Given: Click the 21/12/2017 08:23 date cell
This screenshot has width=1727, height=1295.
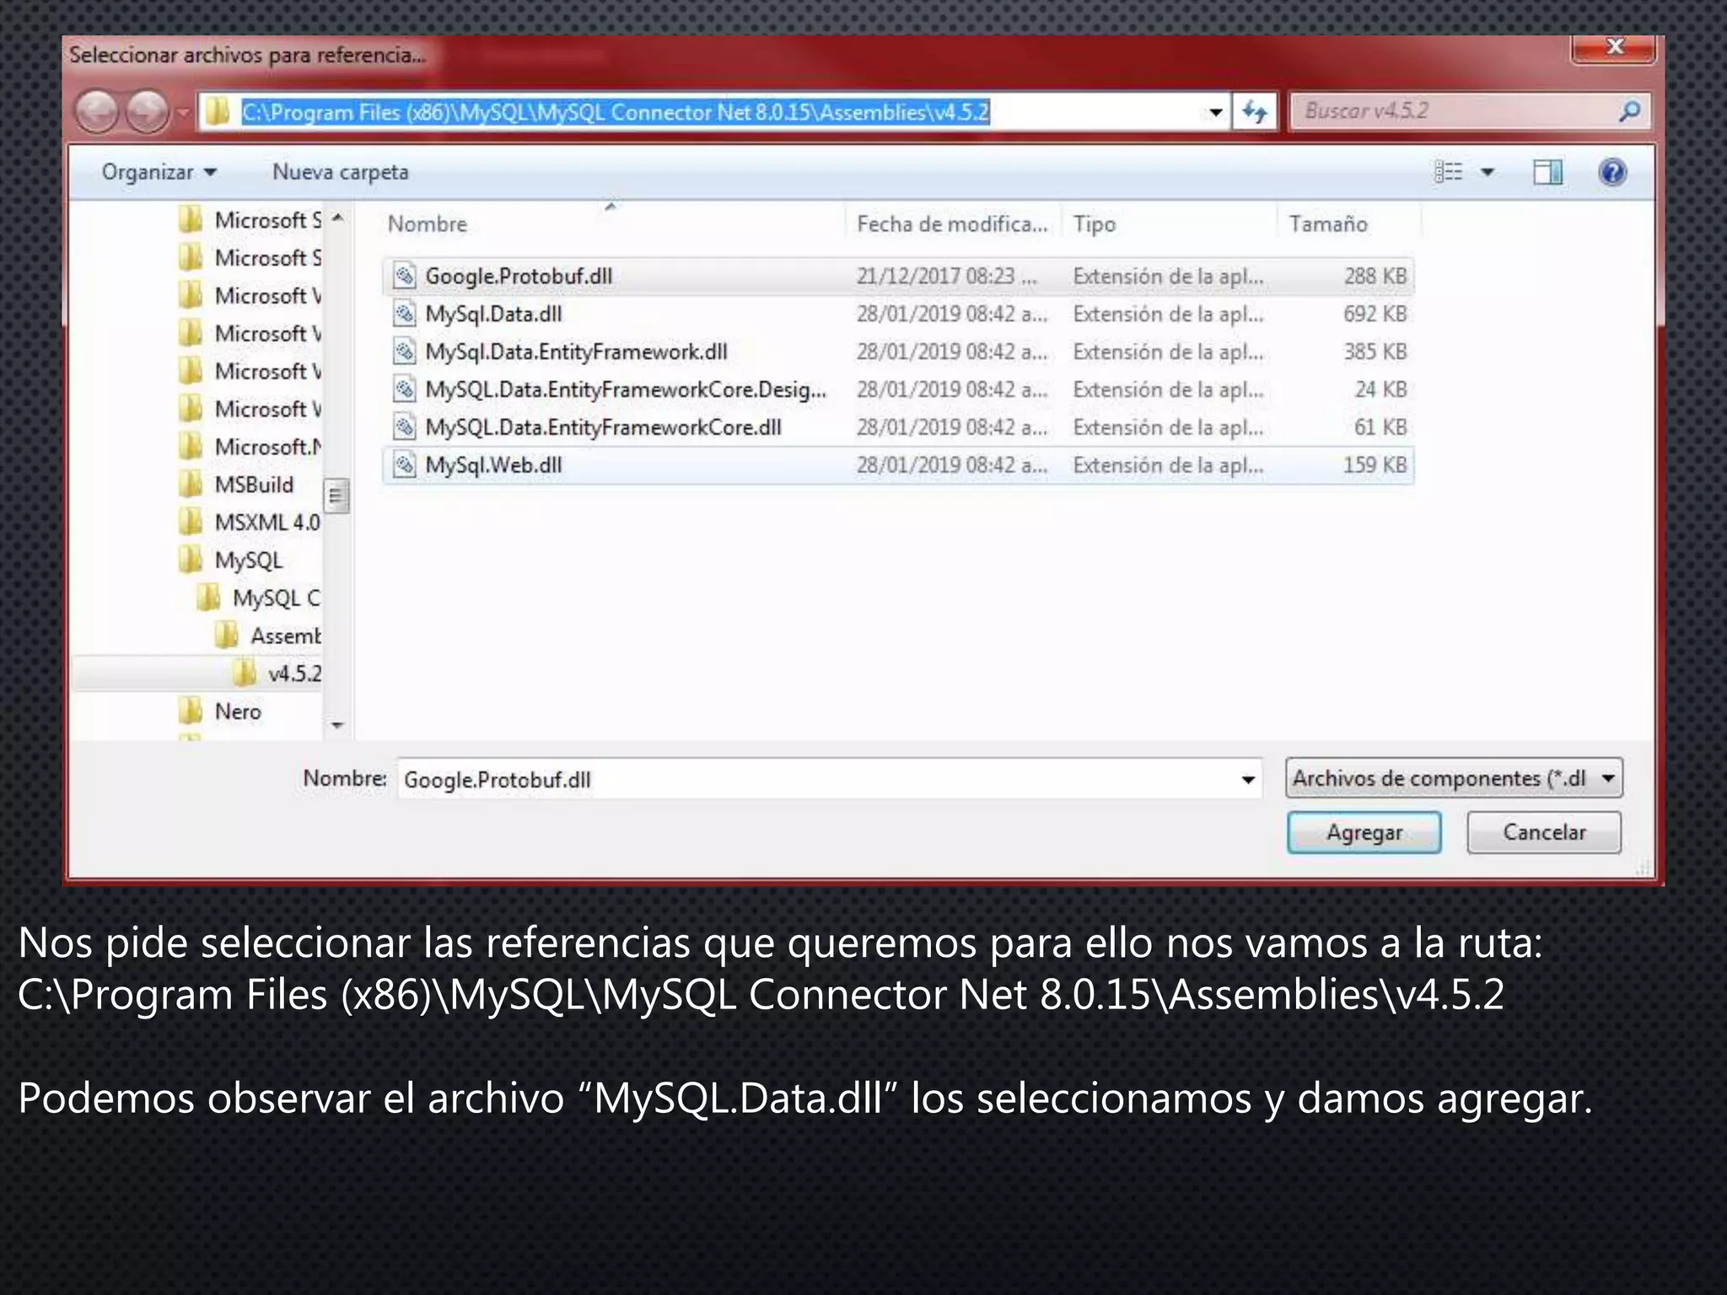Looking at the screenshot, I should 946,276.
